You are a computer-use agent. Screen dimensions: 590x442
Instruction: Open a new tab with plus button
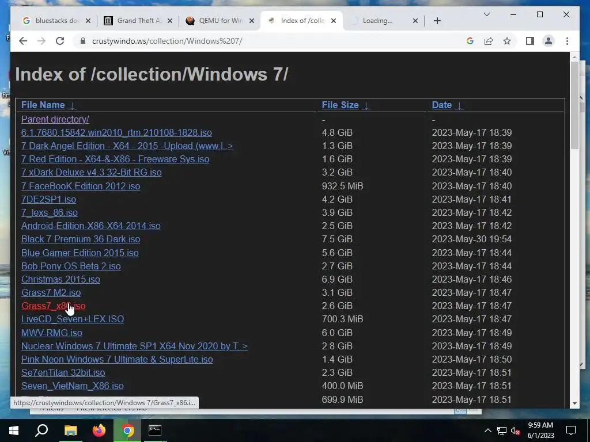point(437,21)
